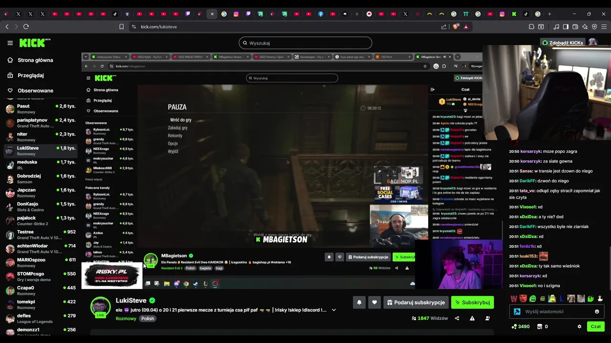Image resolution: width=611 pixels, height=343 pixels.
Task: Open the browser main menu
Action: click(604, 27)
